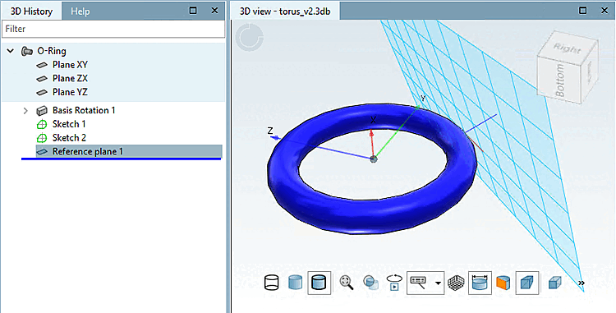
Task: Open the selection mode dropdown arrow
Action: click(x=438, y=283)
